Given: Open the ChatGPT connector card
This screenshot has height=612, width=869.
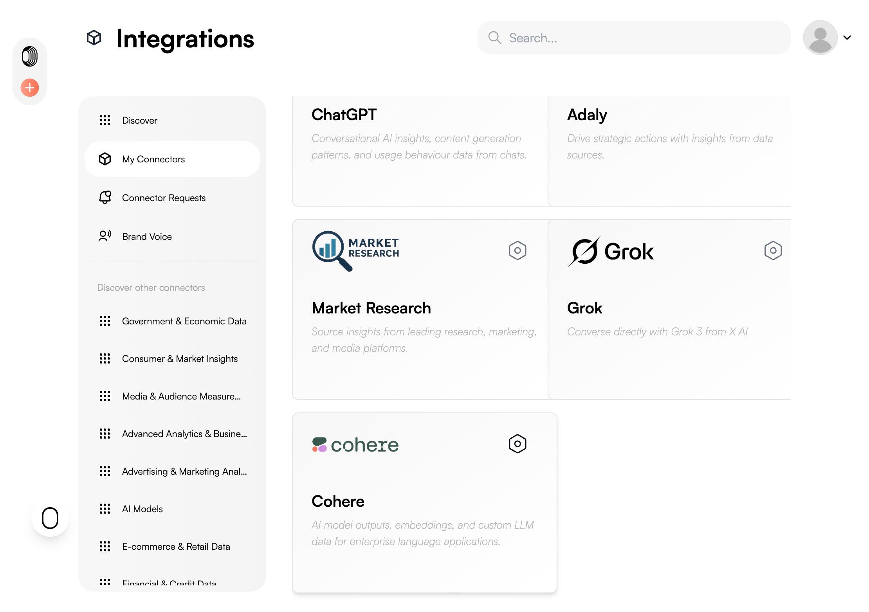Looking at the screenshot, I should click(x=420, y=151).
